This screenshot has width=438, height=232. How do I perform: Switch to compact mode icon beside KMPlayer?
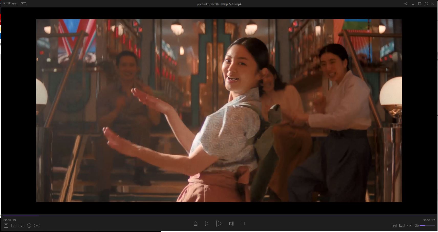[x=24, y=4]
